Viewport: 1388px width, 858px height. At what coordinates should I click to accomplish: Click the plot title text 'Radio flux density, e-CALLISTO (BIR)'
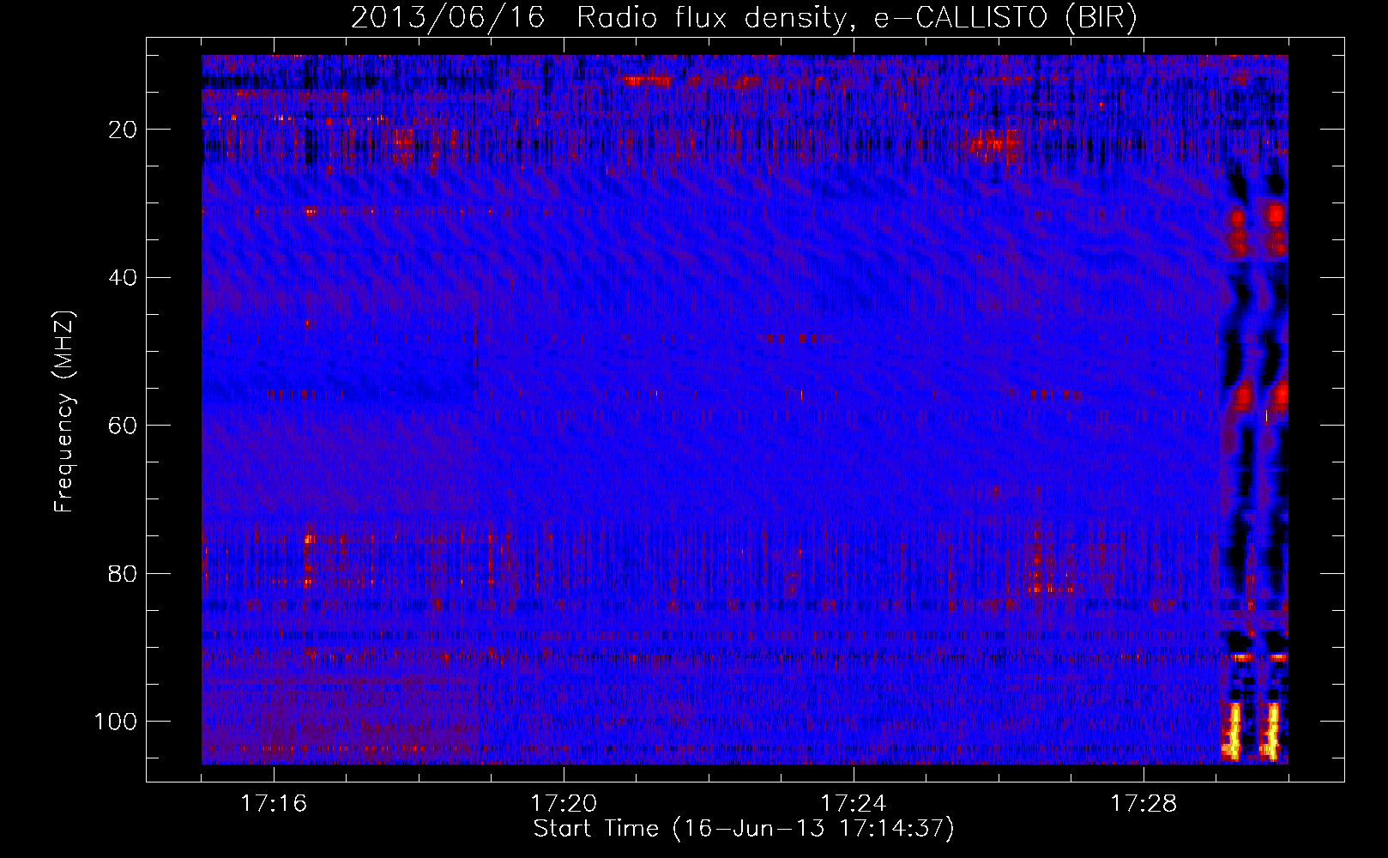(856, 18)
